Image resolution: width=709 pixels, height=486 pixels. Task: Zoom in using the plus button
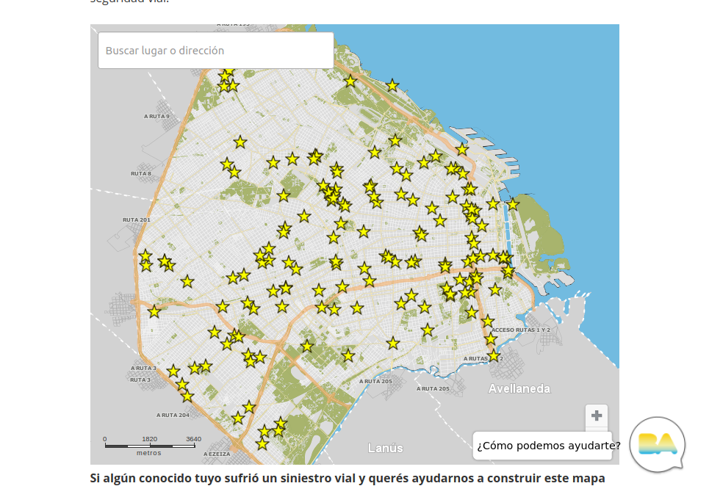pos(596,416)
